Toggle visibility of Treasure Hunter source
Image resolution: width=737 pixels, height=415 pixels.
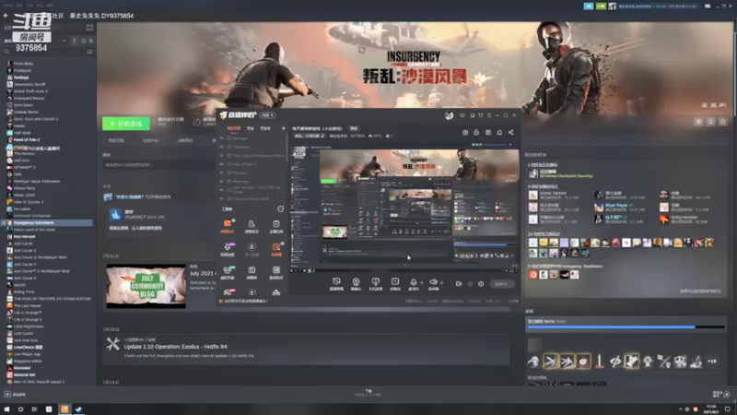coord(222,198)
